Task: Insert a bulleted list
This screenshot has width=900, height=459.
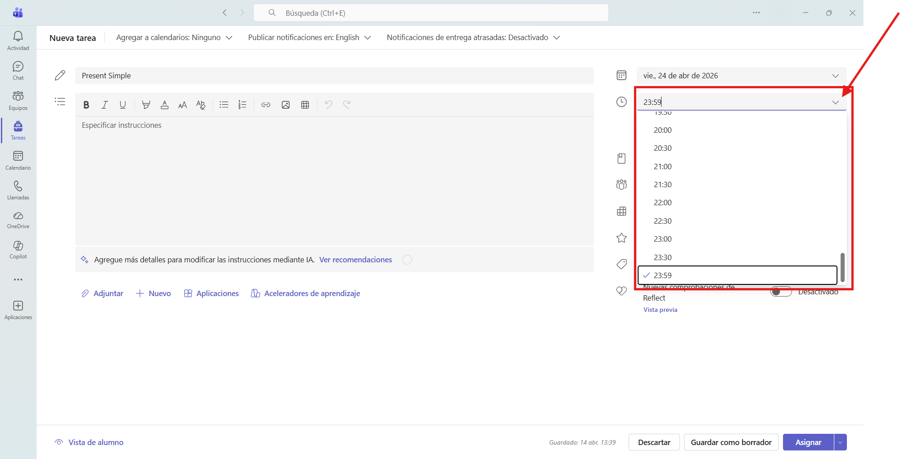Action: click(x=224, y=105)
